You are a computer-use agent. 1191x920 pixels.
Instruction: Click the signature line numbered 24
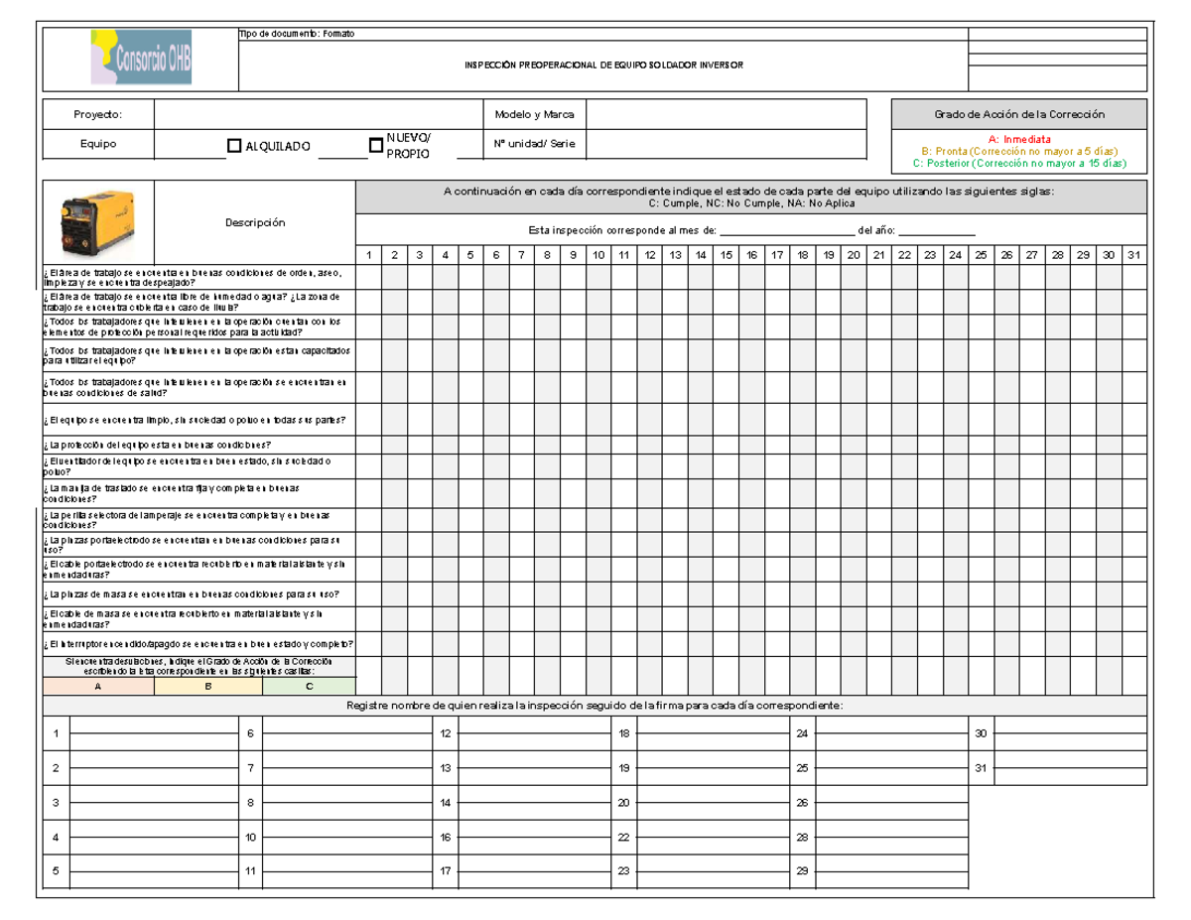[x=890, y=733]
